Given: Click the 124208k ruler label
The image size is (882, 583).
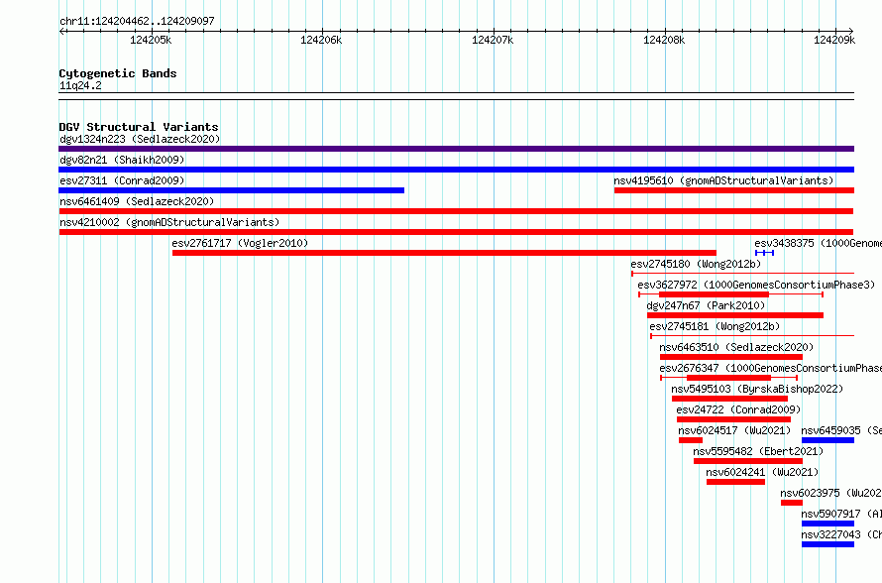Looking at the screenshot, I should [664, 40].
